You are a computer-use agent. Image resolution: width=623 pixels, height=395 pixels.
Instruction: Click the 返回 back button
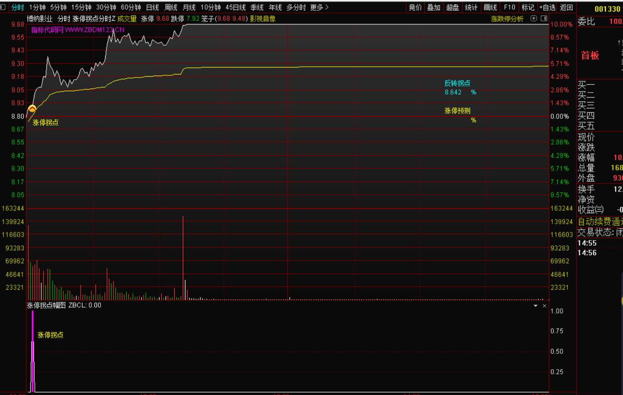click(x=566, y=7)
